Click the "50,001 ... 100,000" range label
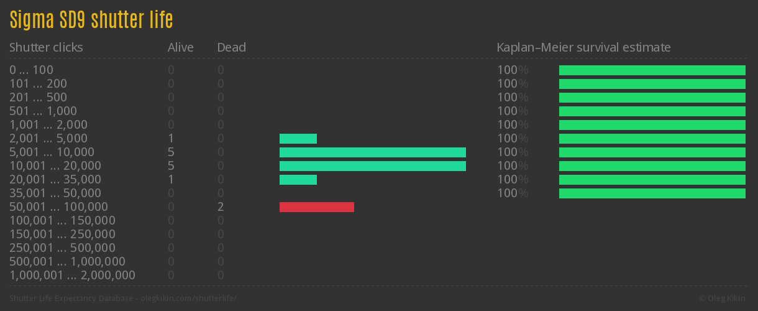 click(58, 207)
